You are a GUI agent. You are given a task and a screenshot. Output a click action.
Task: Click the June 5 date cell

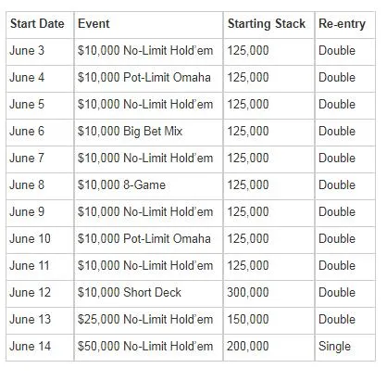click(x=40, y=106)
